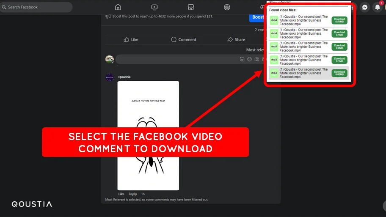This screenshot has width=386, height=217.
Task: Click the Qoustia commenter profile avatar
Action: 110,77
